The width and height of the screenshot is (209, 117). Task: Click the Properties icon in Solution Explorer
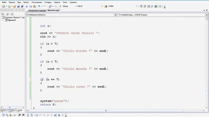pyautogui.click(x=3, y=14)
